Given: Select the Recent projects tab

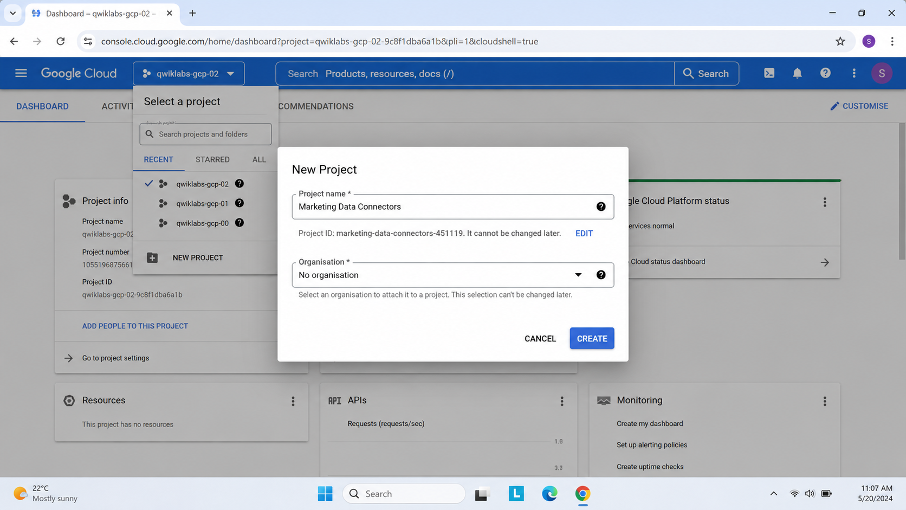Looking at the screenshot, I should point(158,159).
